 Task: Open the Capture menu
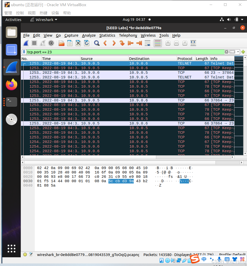[x=71, y=35]
